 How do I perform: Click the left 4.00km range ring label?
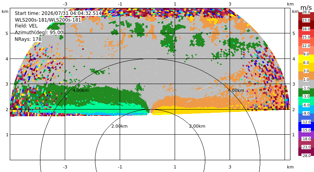pos(80,90)
